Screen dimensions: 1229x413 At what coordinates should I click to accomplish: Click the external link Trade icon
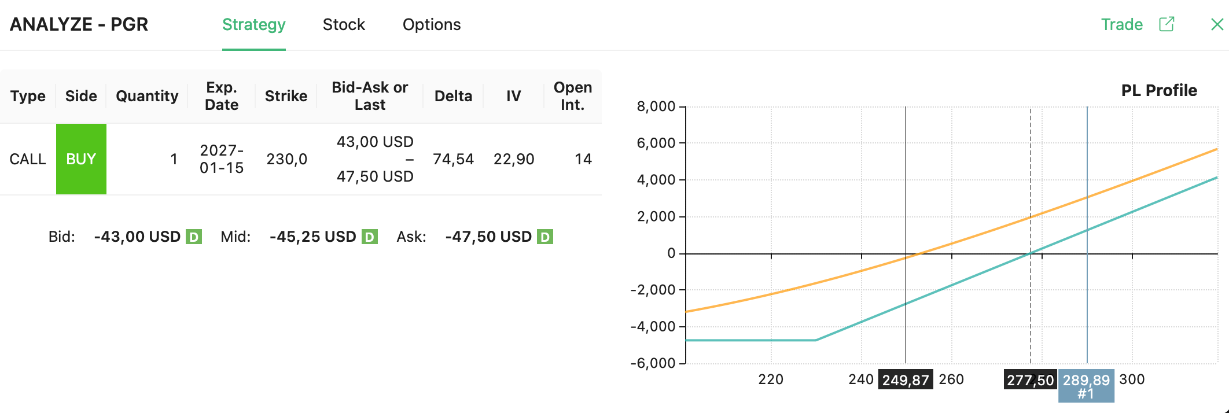(1166, 24)
